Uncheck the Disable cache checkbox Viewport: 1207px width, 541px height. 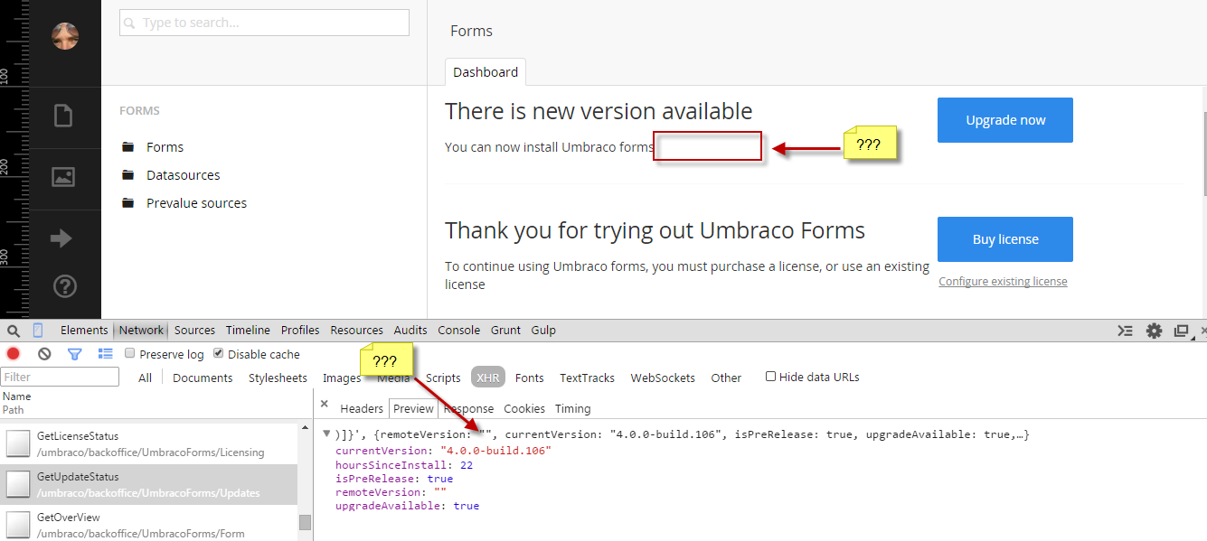pos(219,354)
